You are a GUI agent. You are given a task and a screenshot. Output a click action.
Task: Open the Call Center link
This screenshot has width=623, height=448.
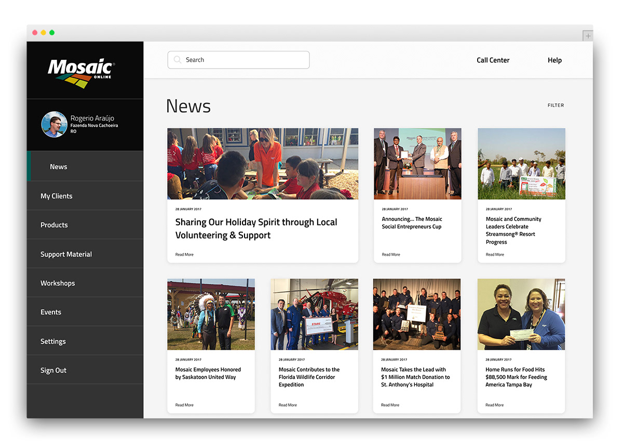coord(493,60)
